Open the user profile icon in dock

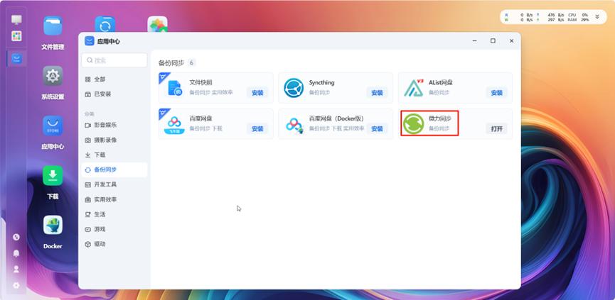tap(16, 269)
